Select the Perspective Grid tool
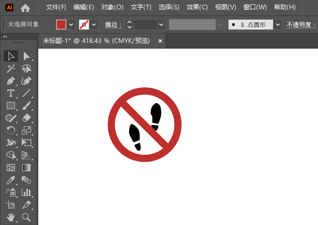 click(26, 155)
